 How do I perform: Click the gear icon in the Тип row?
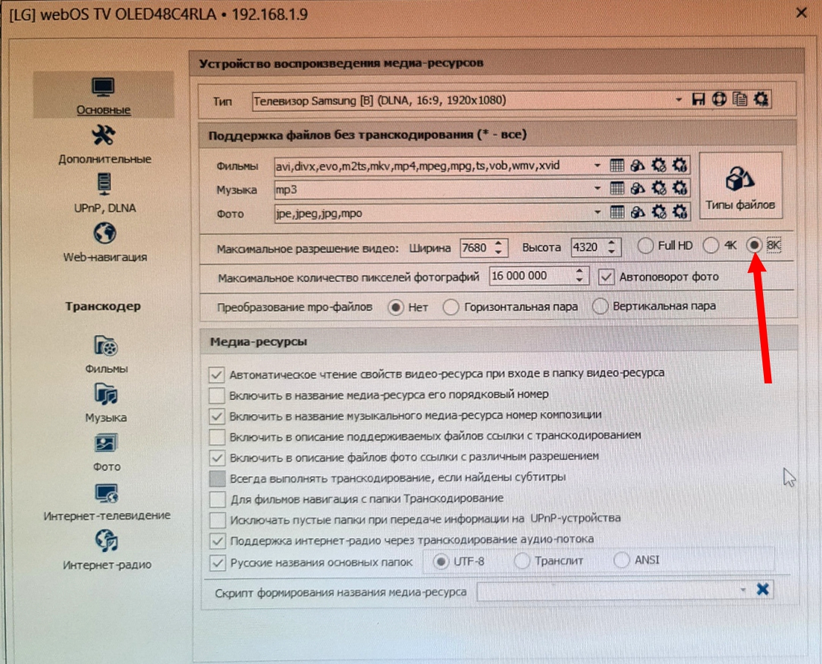tap(762, 99)
